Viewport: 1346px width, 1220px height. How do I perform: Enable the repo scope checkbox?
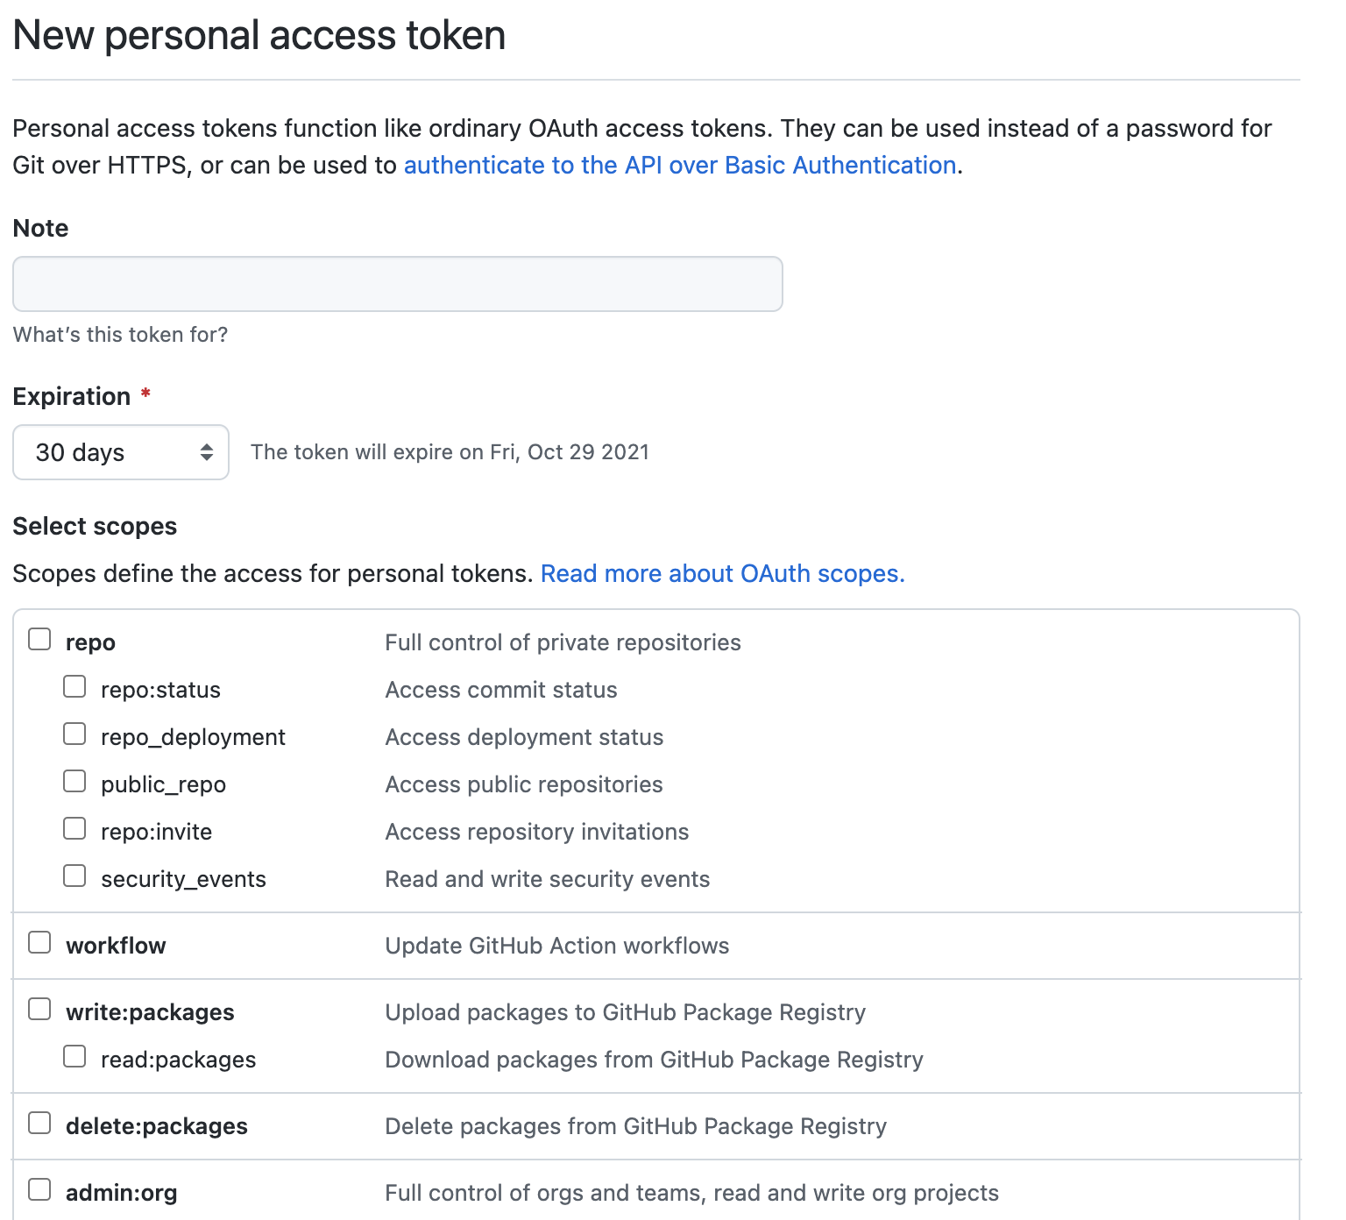39,639
